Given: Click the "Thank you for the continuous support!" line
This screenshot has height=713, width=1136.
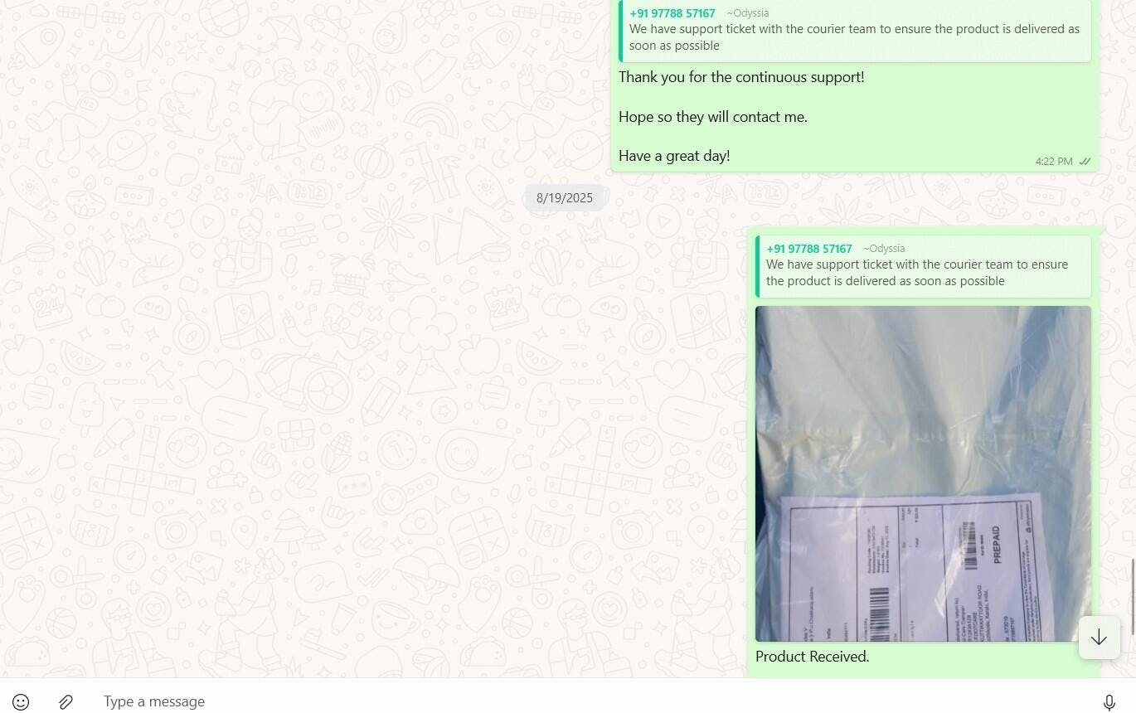Looking at the screenshot, I should 741,77.
